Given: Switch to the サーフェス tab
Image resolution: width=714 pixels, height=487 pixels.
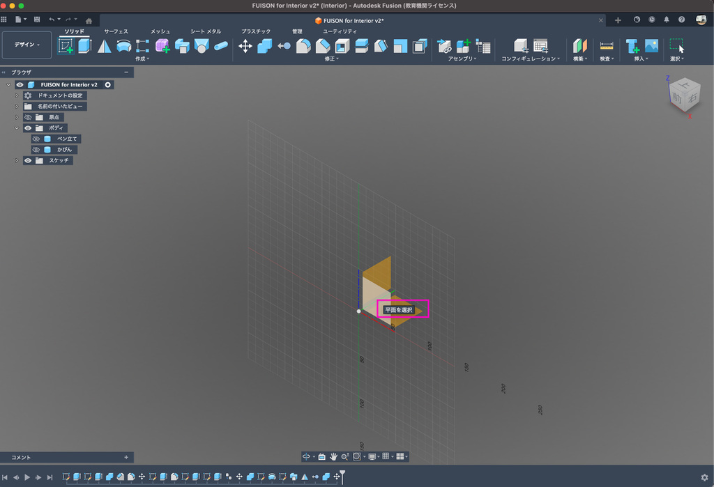Looking at the screenshot, I should point(116,31).
